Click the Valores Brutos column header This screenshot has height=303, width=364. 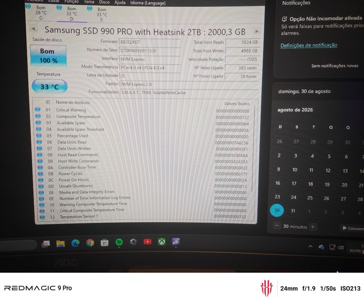point(237,103)
